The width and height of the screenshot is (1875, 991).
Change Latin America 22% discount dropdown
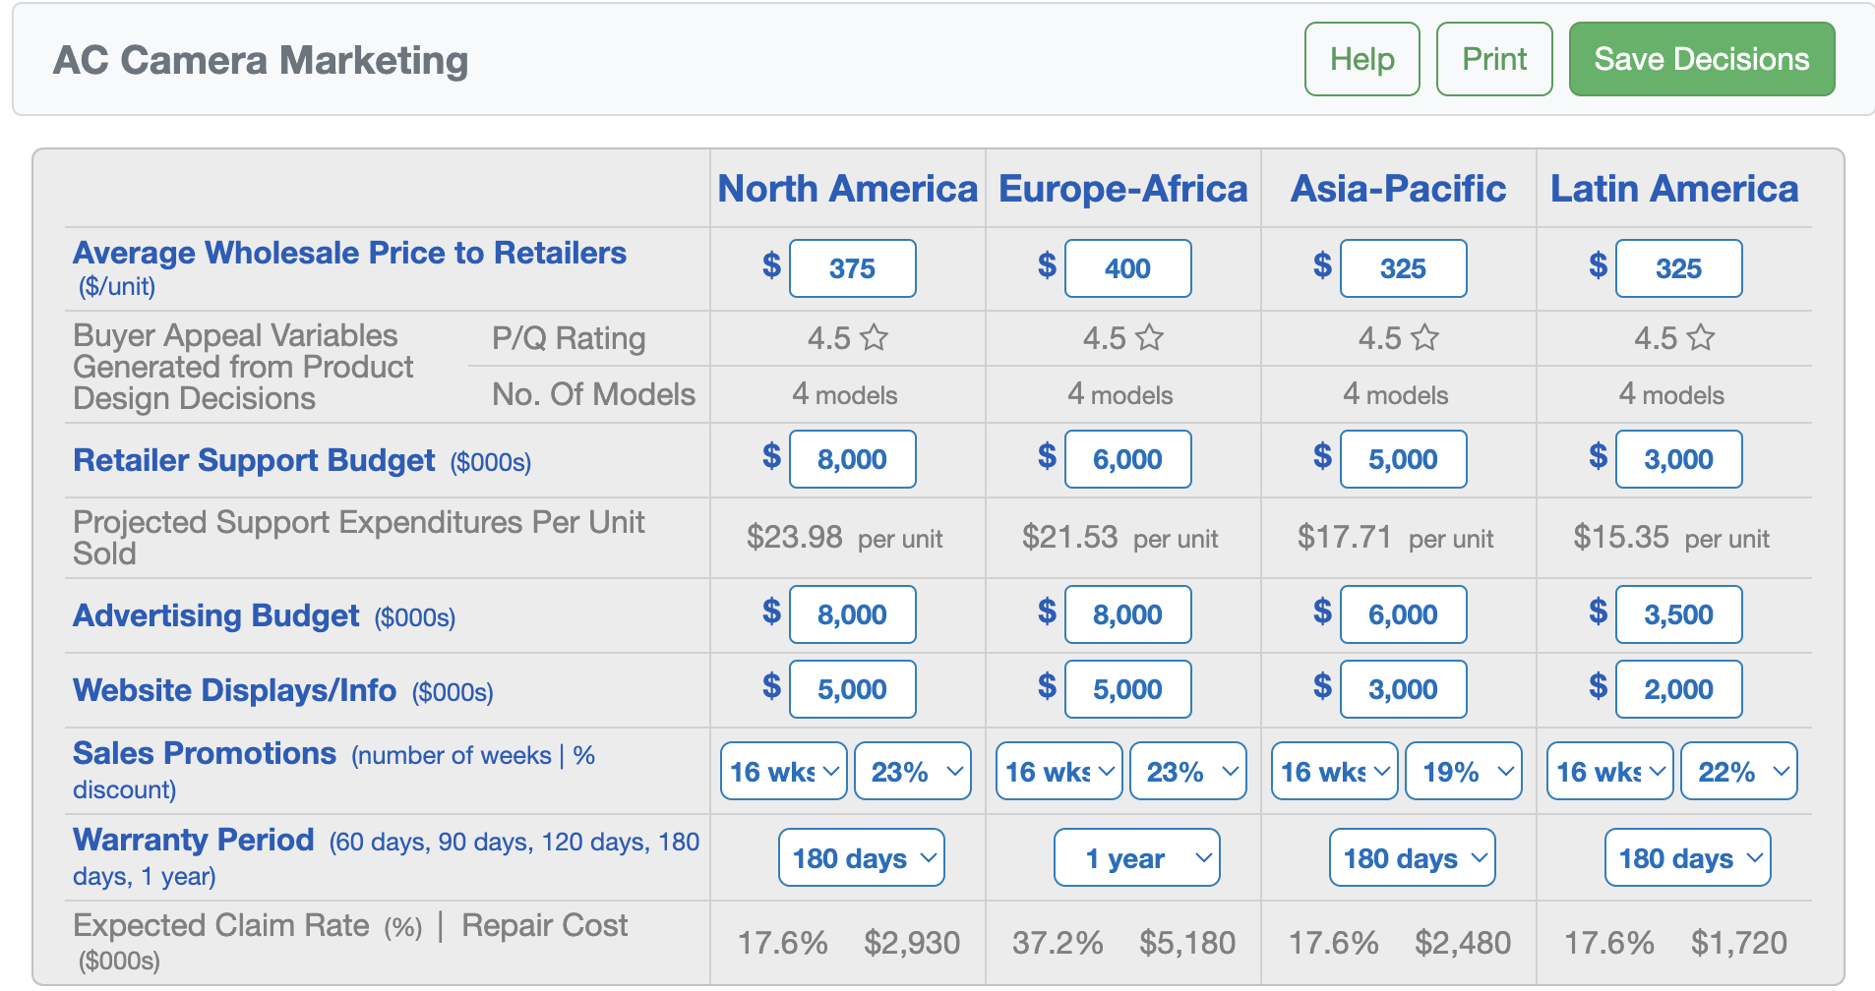(1739, 772)
